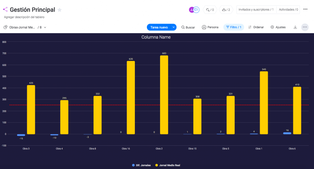Toggle Dif. Jornales series in legend

(142, 165)
